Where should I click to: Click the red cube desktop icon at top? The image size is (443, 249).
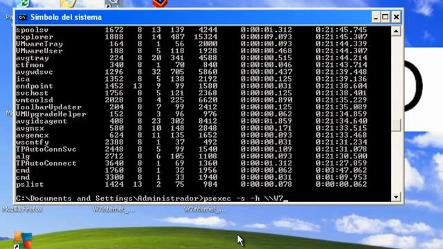click(160, 3)
